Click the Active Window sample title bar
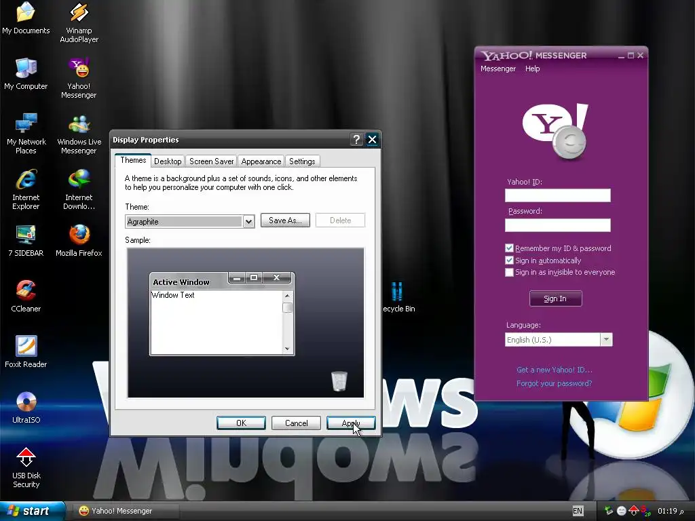Image resolution: width=695 pixels, height=521 pixels. coord(222,281)
